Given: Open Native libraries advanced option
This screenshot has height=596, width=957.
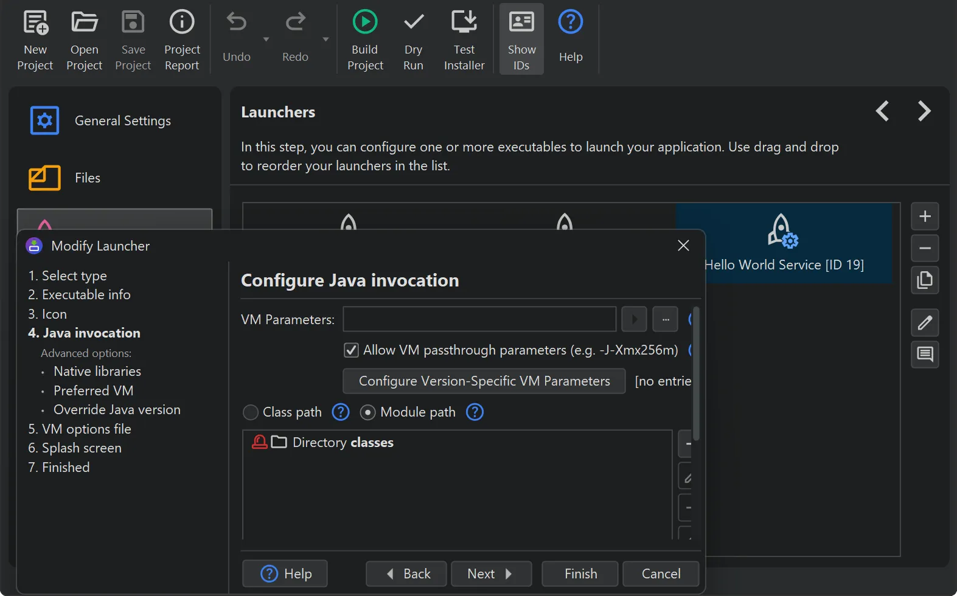Looking at the screenshot, I should (97, 371).
